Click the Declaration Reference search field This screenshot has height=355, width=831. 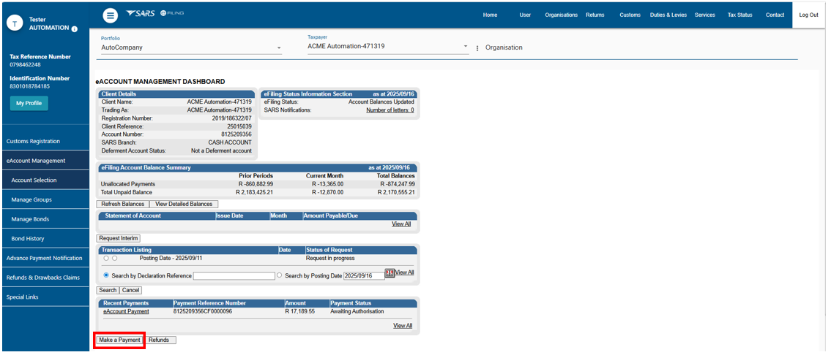[x=234, y=275]
